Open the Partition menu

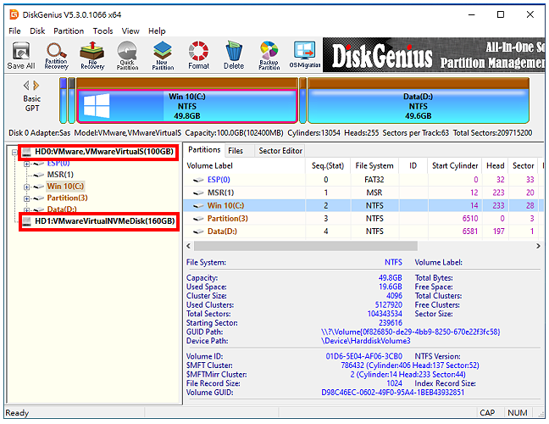click(x=69, y=31)
